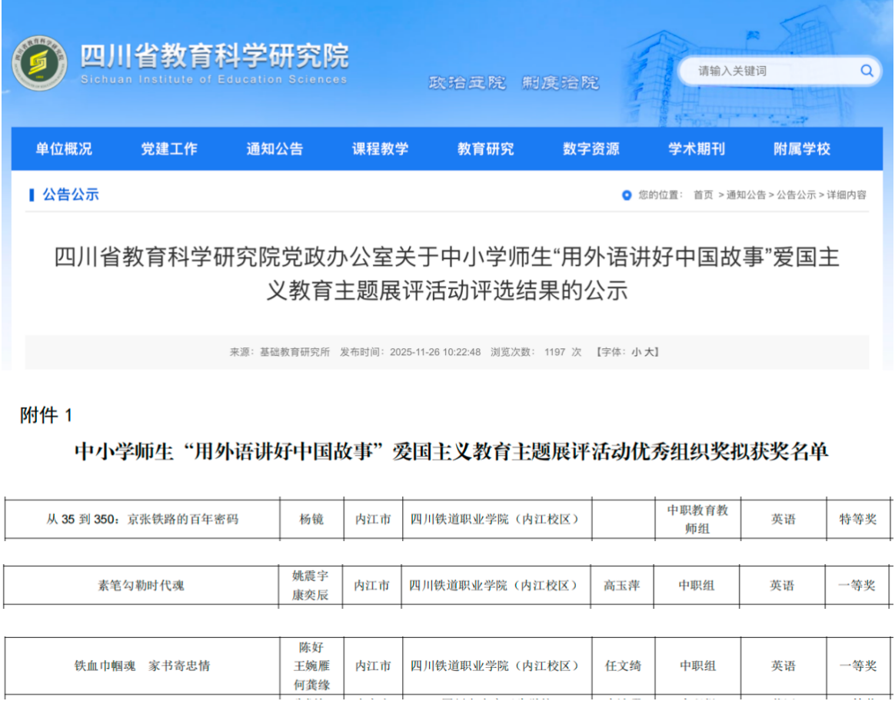Screen dimensions: 895x701
Task: Click the 通知公告 breadcrumb link
Action: pyautogui.click(x=746, y=195)
